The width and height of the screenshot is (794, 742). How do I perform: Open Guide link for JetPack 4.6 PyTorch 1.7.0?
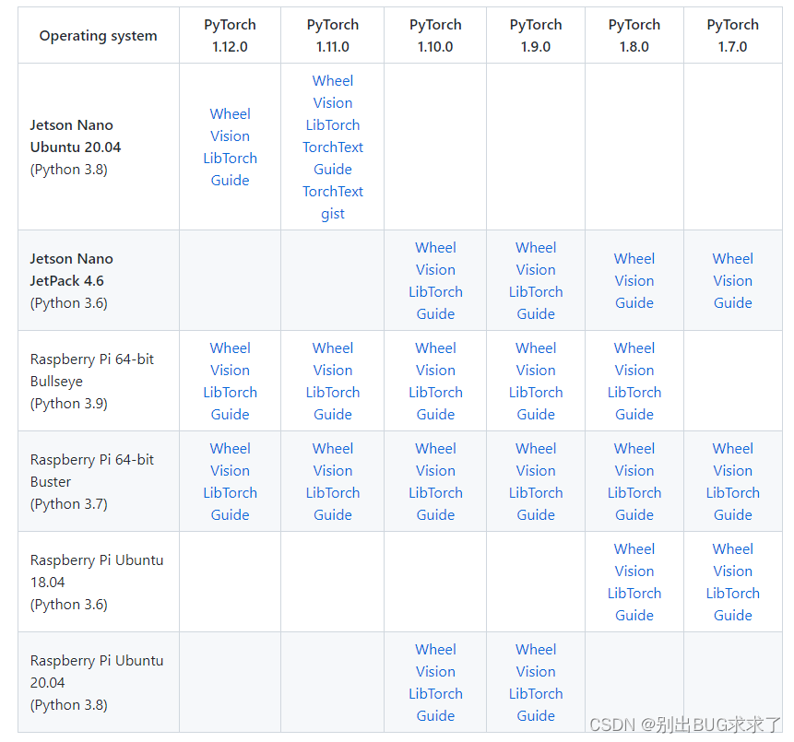click(x=733, y=303)
